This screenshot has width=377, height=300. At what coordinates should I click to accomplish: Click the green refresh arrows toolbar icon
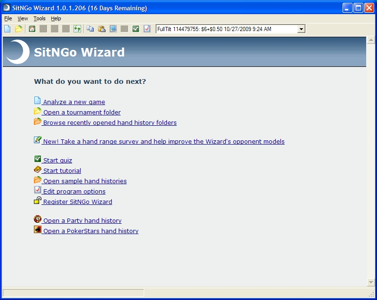point(77,29)
